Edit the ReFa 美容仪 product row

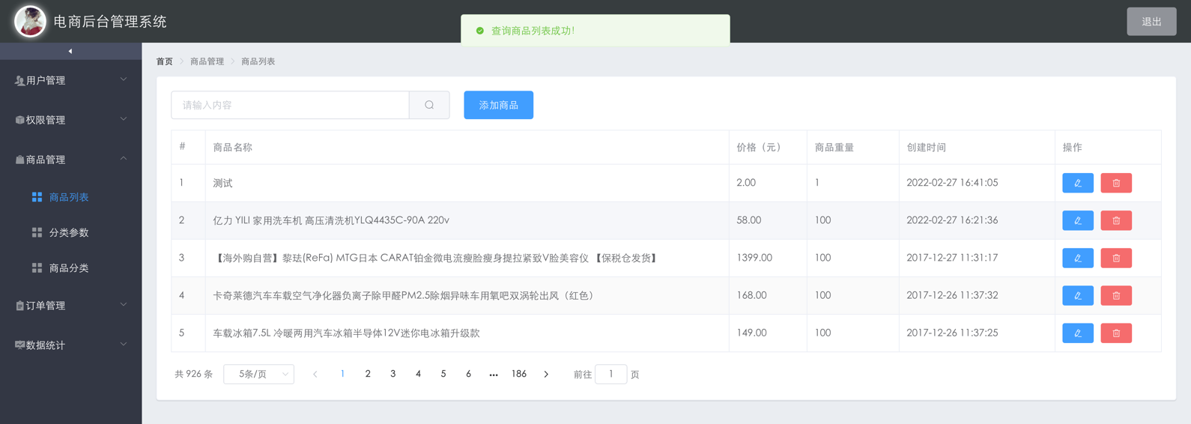pyautogui.click(x=1077, y=258)
